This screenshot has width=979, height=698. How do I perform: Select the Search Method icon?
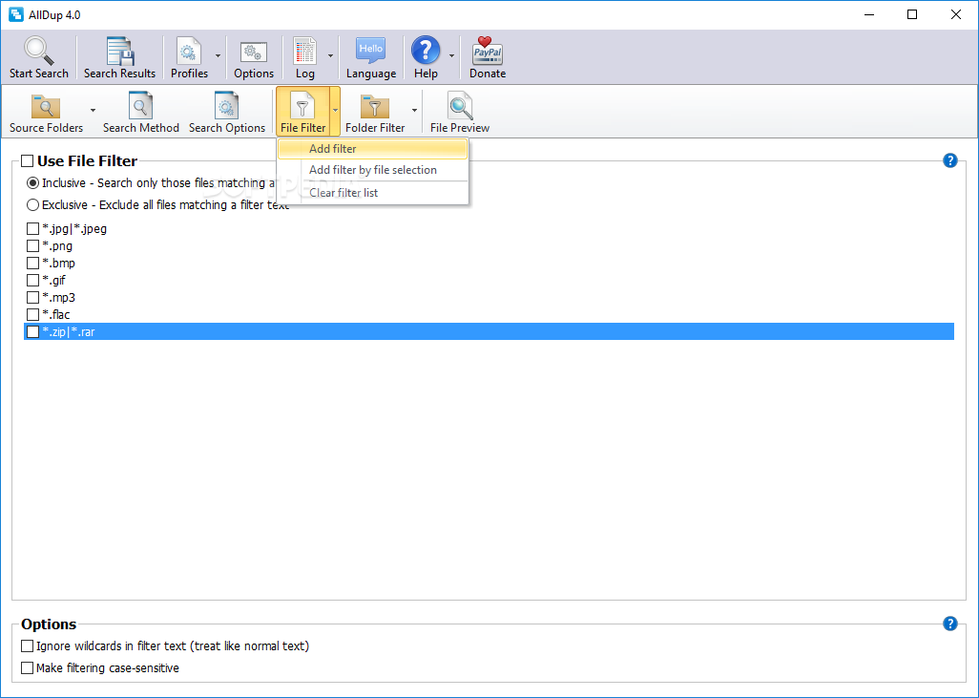[x=140, y=106]
